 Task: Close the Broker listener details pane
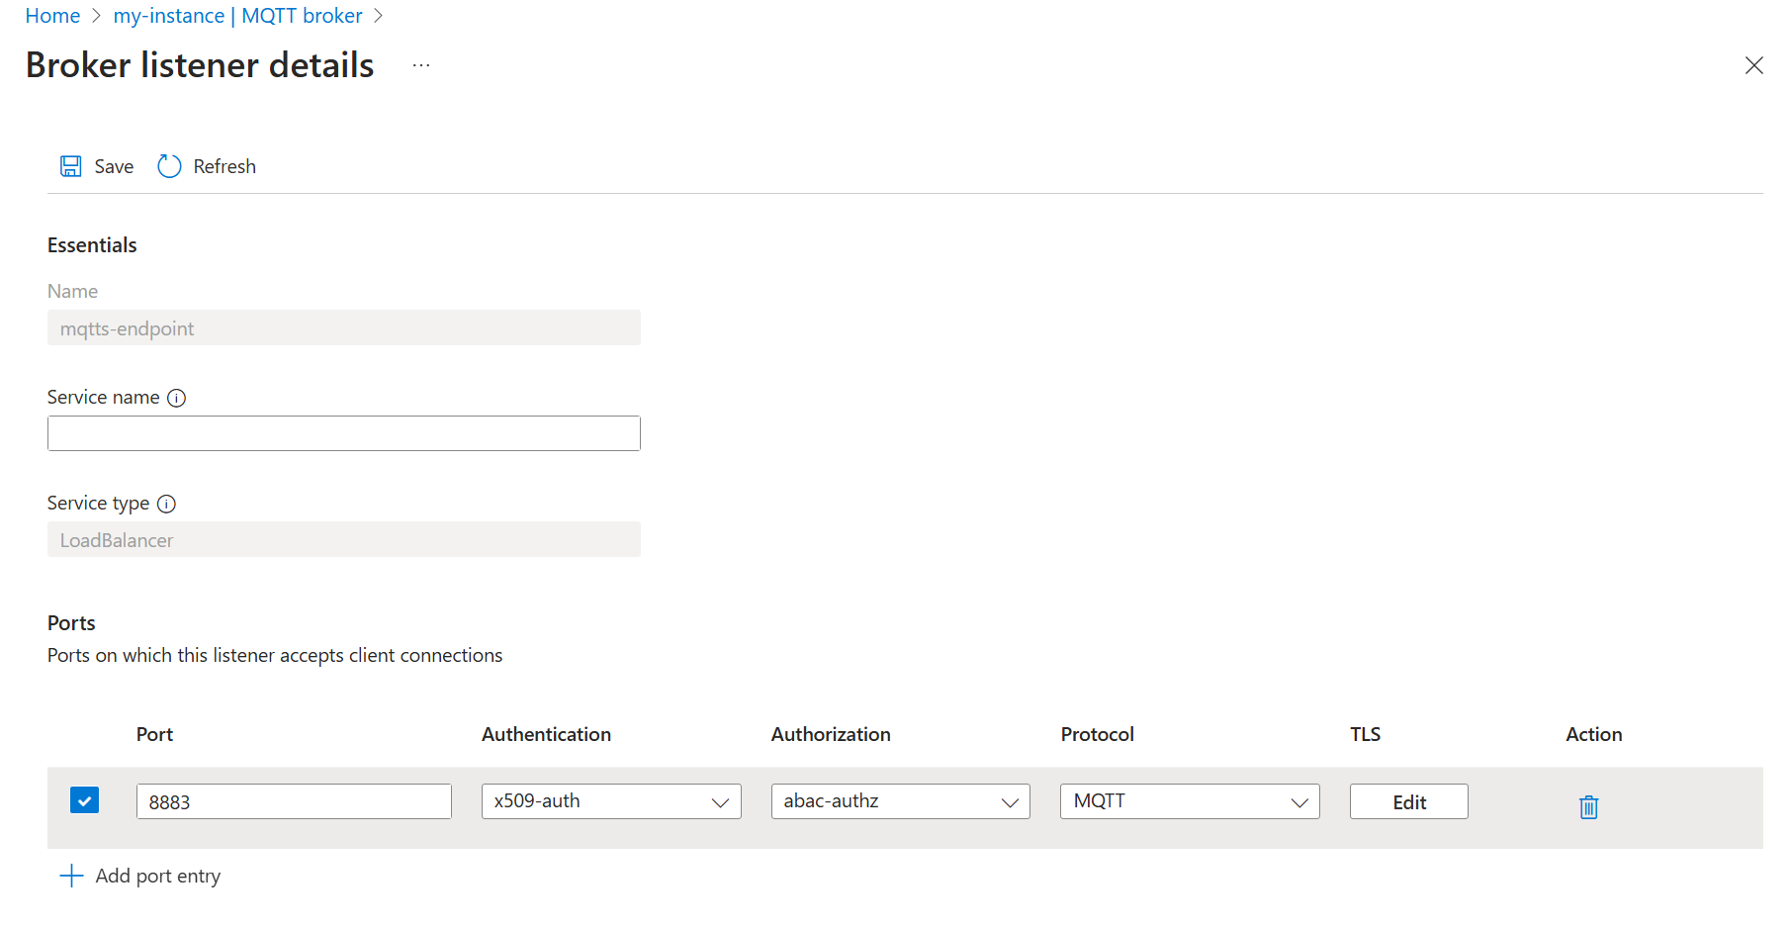tap(1754, 65)
